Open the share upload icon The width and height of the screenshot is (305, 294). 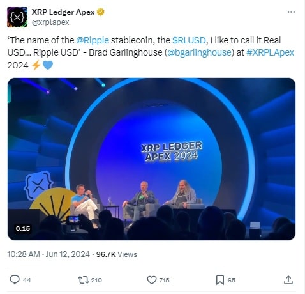click(x=288, y=280)
